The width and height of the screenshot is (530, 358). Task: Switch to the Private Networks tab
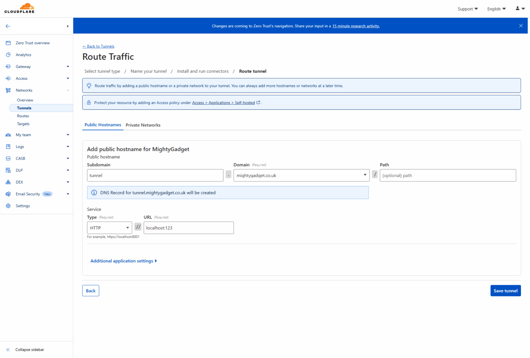[143, 125]
